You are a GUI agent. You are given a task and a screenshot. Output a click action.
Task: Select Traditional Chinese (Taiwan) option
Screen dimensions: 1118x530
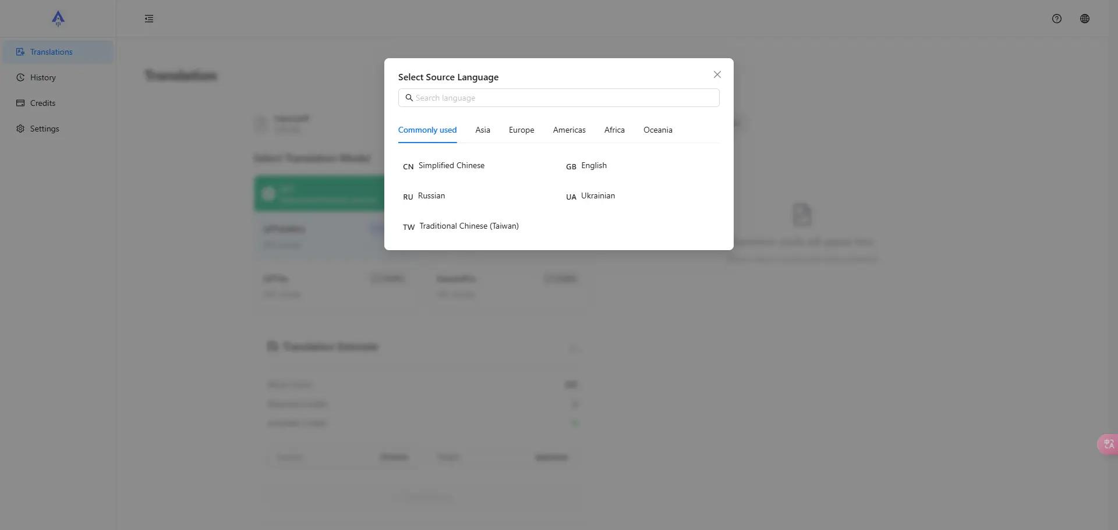click(x=468, y=226)
